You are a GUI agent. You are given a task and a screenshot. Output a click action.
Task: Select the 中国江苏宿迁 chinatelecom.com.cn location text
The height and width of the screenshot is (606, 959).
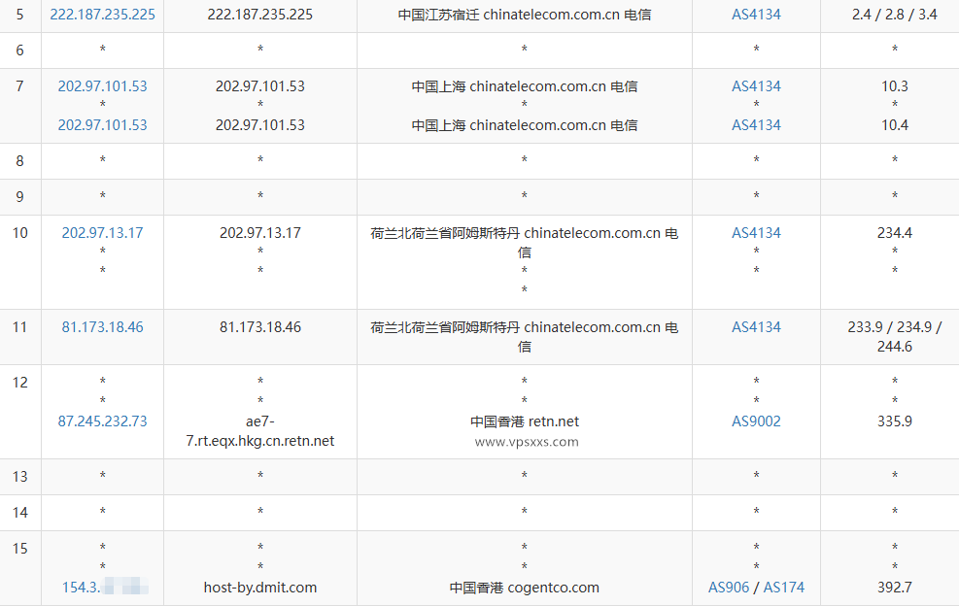(x=524, y=15)
